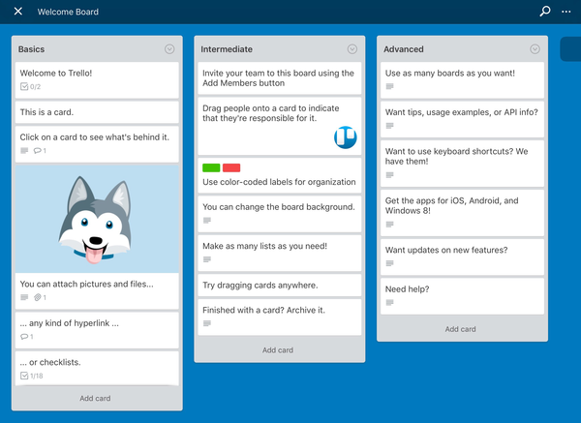581x423 pixels.
Task: Click the green label on color-coded labels card
Action: (x=211, y=167)
